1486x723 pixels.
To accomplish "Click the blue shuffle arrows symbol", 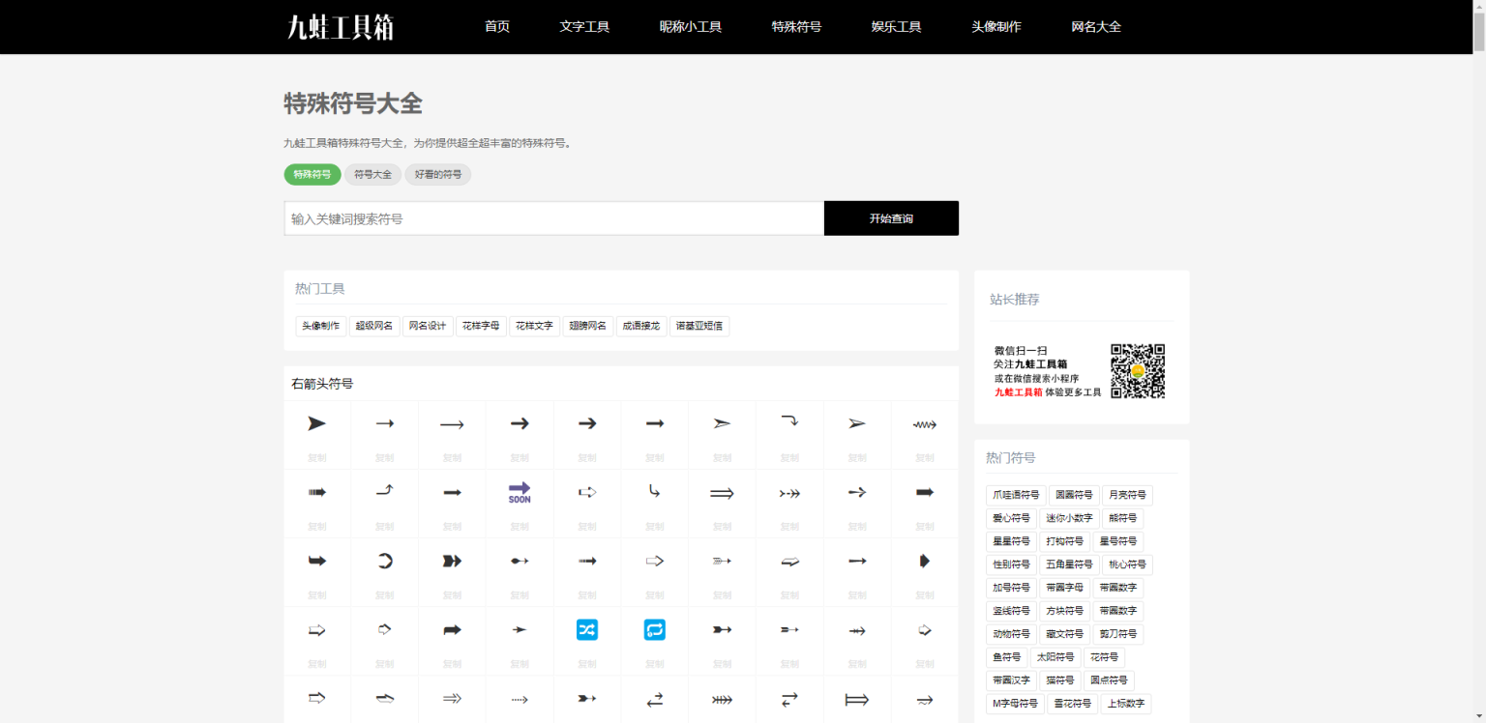I will point(587,629).
